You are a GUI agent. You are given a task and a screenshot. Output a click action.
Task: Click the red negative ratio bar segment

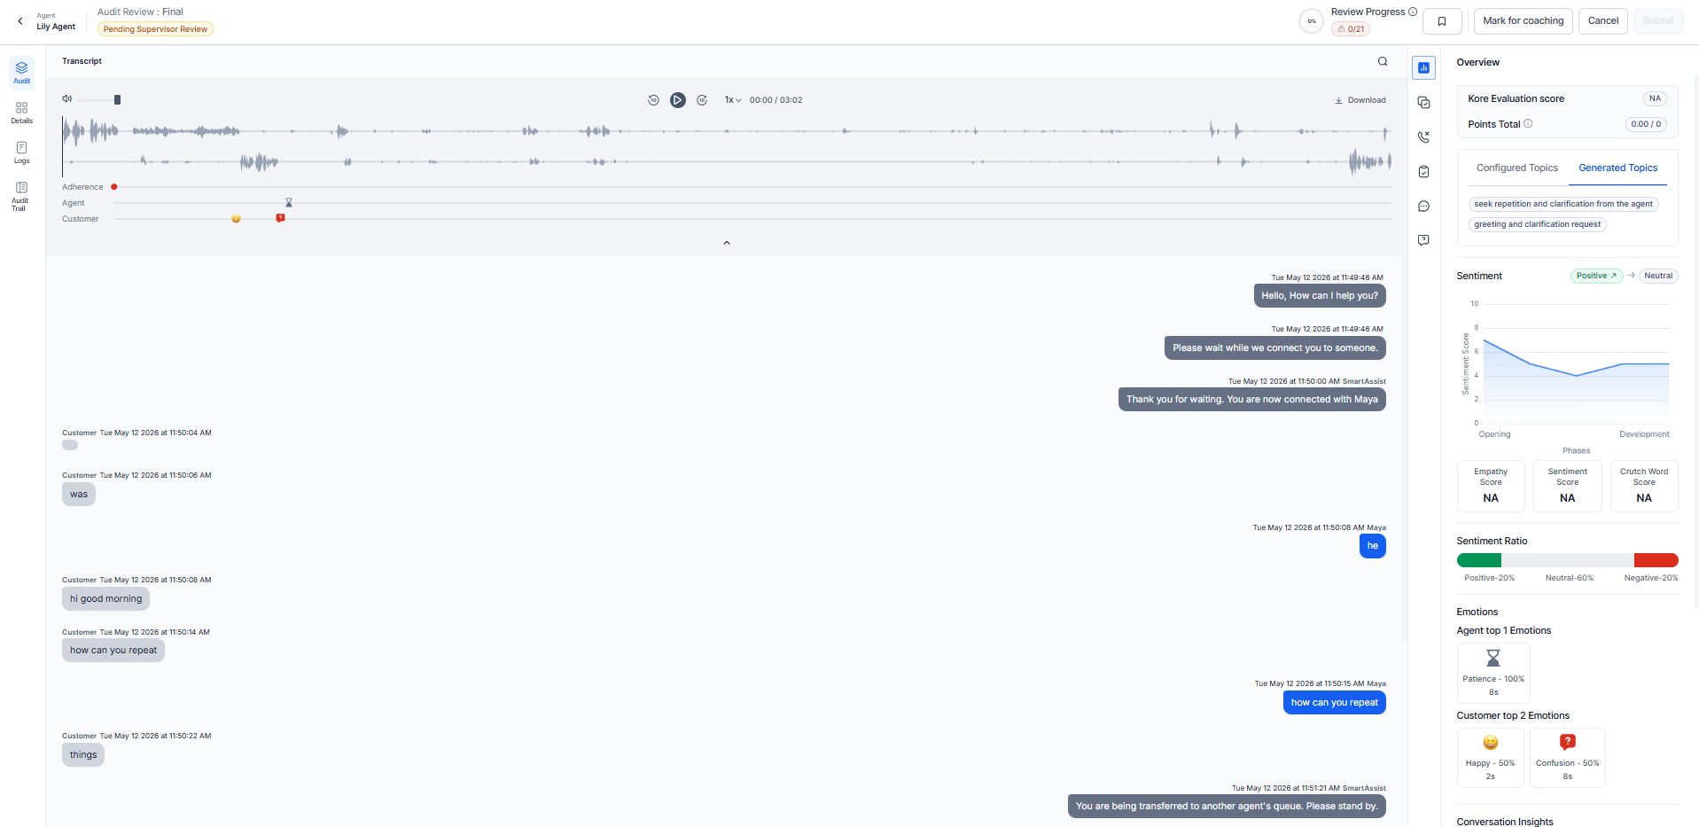pos(1656,560)
